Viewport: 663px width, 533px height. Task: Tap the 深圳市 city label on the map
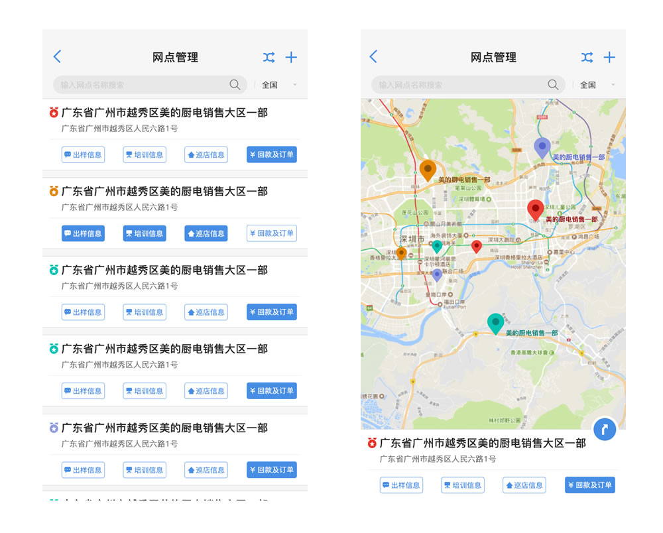coord(412,239)
